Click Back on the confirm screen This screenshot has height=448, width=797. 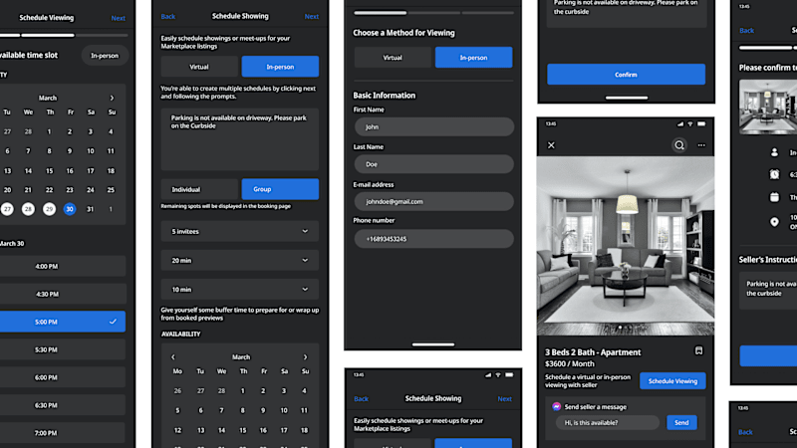point(746,31)
